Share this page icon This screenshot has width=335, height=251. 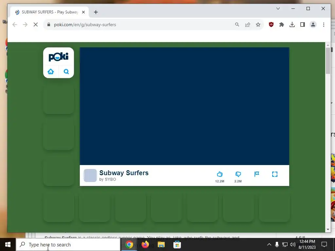(x=248, y=25)
